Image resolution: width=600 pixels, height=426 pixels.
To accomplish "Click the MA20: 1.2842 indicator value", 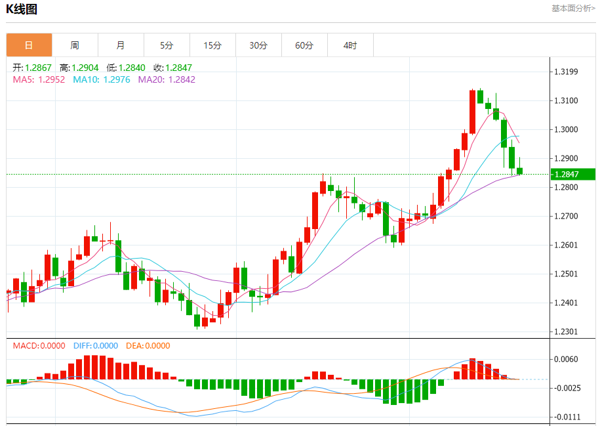I will [167, 79].
